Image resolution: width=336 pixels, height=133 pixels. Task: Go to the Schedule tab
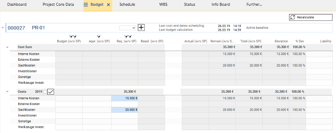[x=127, y=4]
